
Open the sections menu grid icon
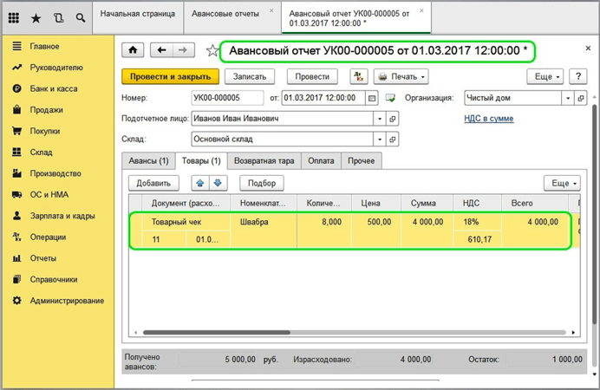[x=13, y=16]
